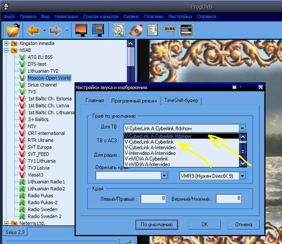This screenshot has height=244, width=282.
Task: Go back with the left arrow
Action: tap(33, 30)
